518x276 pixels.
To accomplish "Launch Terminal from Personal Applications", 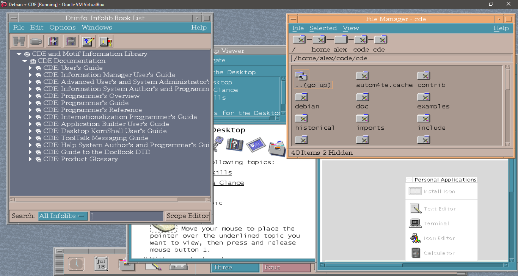I will tap(416, 223).
